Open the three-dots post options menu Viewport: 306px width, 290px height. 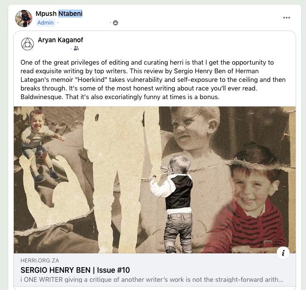coord(287,18)
